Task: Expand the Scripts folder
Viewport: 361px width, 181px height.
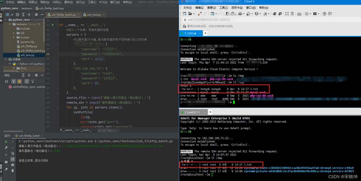Action: 14,37
